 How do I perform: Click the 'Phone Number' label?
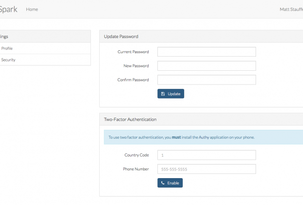coord(136,169)
